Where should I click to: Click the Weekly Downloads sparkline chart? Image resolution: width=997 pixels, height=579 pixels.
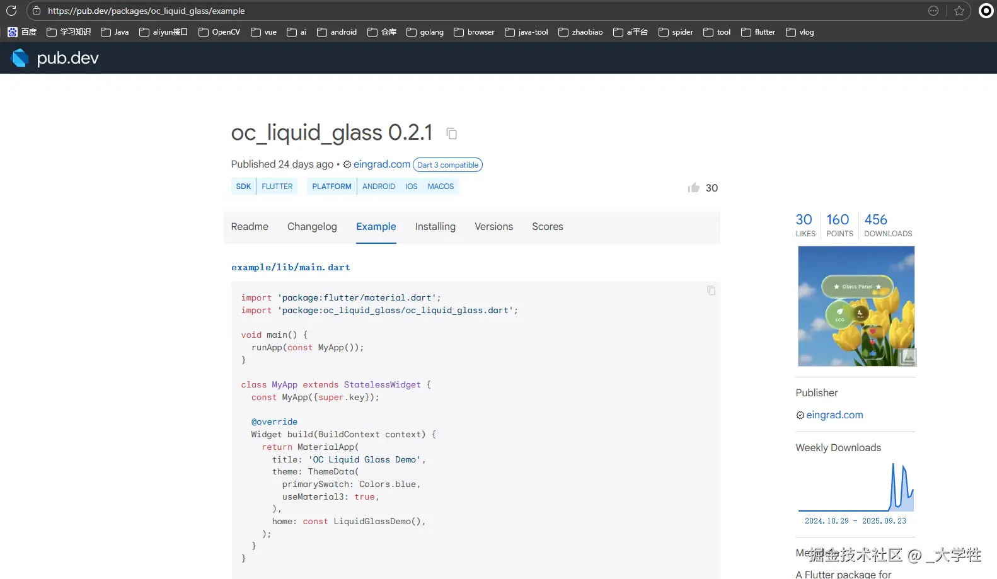point(856,488)
